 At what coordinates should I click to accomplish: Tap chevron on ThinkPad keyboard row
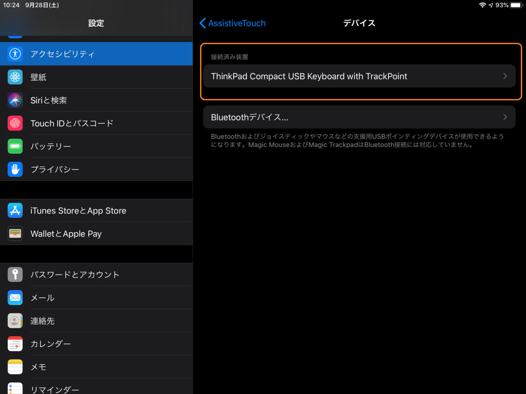[x=505, y=76]
